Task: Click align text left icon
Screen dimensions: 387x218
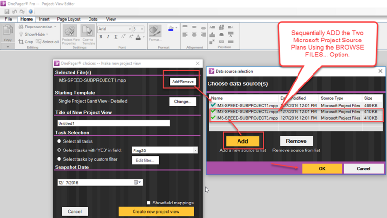Action: (x=185, y=35)
